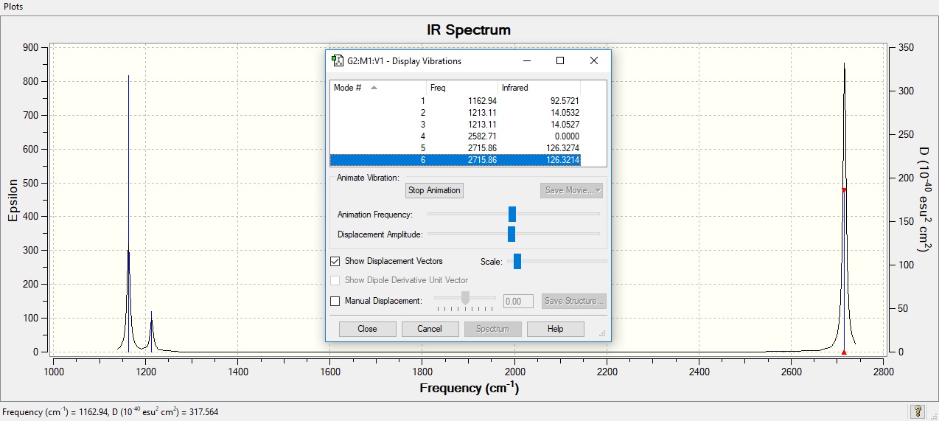Click the Mode # sort arrow
This screenshot has height=421, width=939.
click(x=374, y=87)
